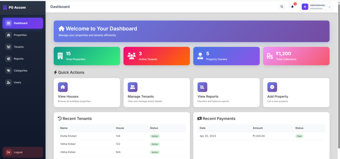Screen dimensions: 340x159
Task: Click the View Houses home icon
Action: point(63,87)
